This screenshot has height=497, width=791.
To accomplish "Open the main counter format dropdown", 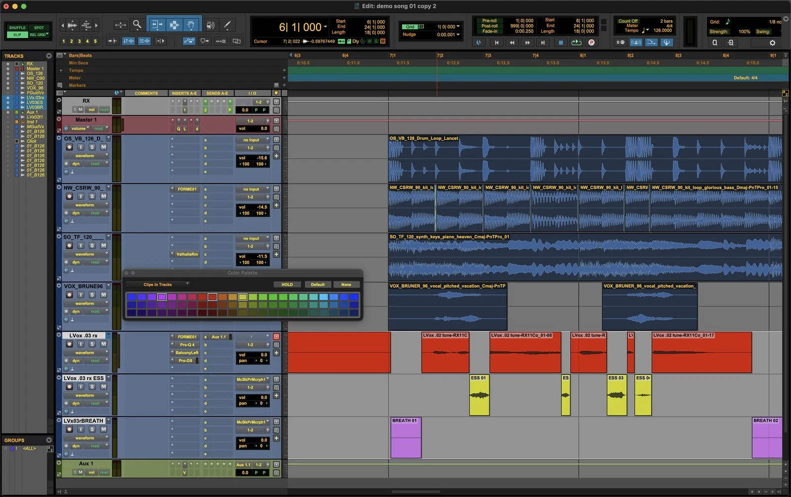I will tap(325, 27).
